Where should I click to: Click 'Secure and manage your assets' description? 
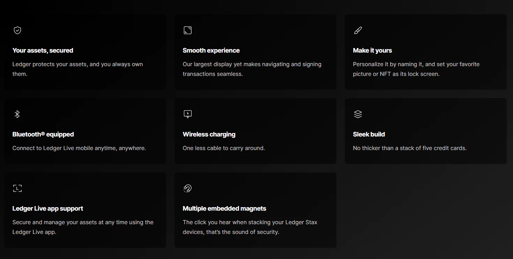pos(83,227)
